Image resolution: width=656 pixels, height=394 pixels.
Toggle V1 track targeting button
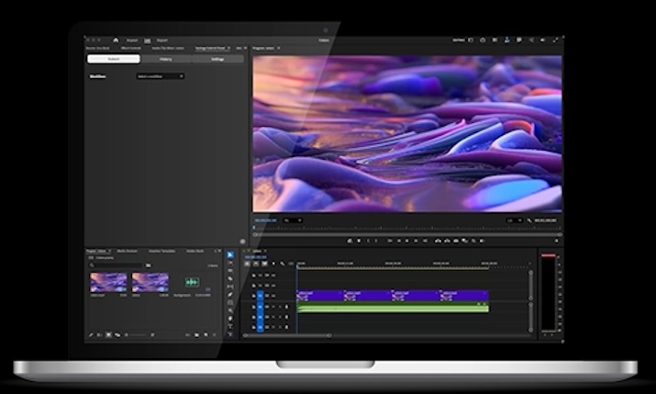pyautogui.click(x=261, y=296)
